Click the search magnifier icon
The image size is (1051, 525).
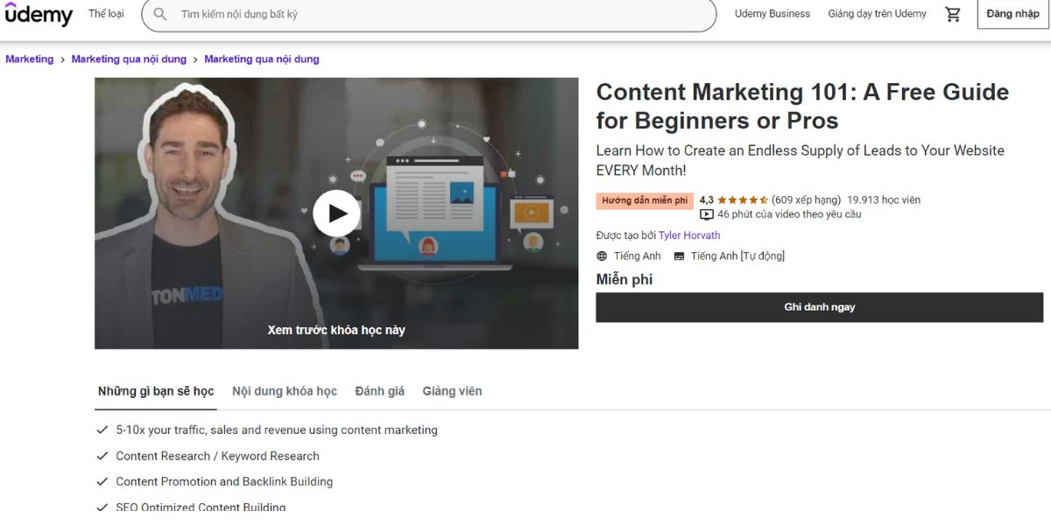[159, 14]
